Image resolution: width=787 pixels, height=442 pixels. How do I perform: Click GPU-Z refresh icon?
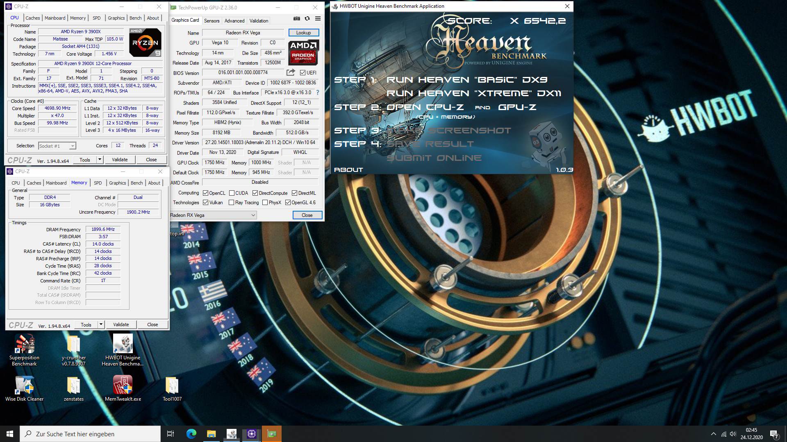click(x=307, y=18)
